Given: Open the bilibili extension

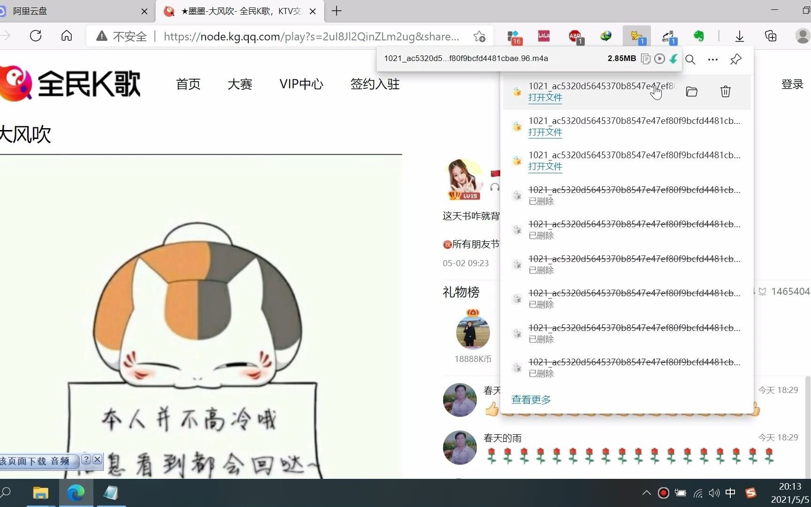Looking at the screenshot, I should (x=544, y=36).
